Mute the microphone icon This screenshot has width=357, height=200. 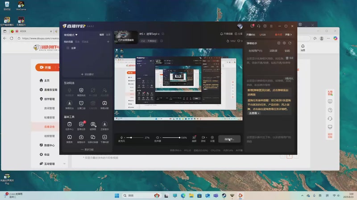coord(121,137)
